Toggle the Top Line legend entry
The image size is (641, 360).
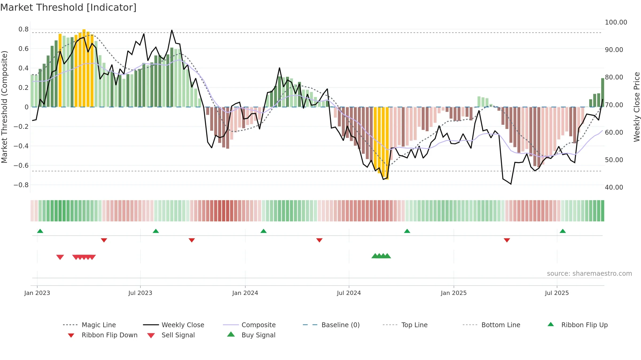coord(405,325)
